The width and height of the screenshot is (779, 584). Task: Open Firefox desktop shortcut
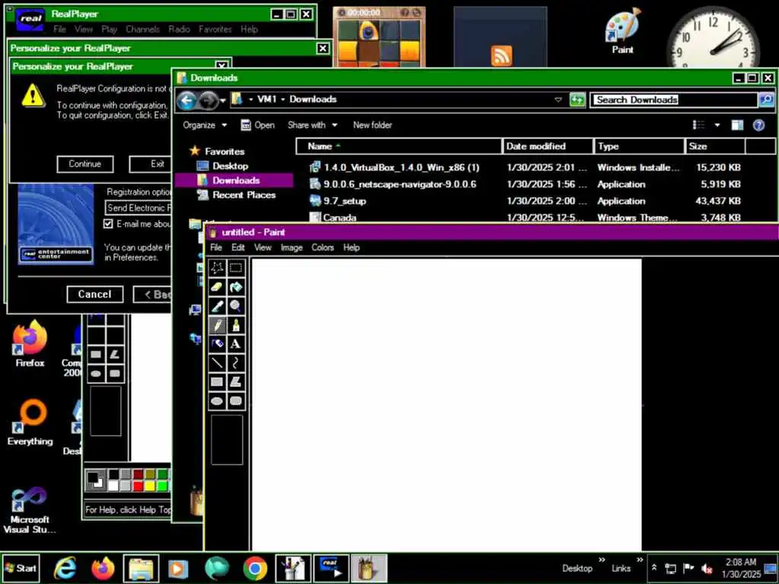click(x=30, y=344)
